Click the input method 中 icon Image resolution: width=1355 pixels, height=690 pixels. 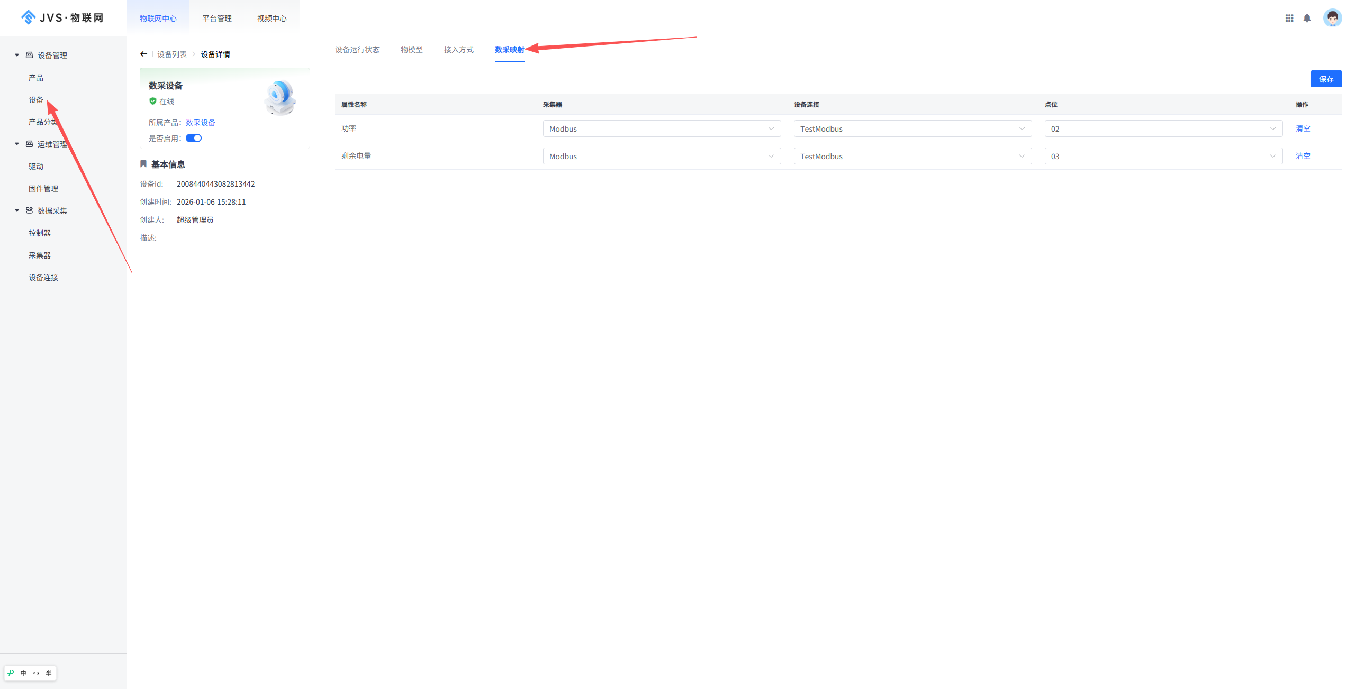point(23,673)
